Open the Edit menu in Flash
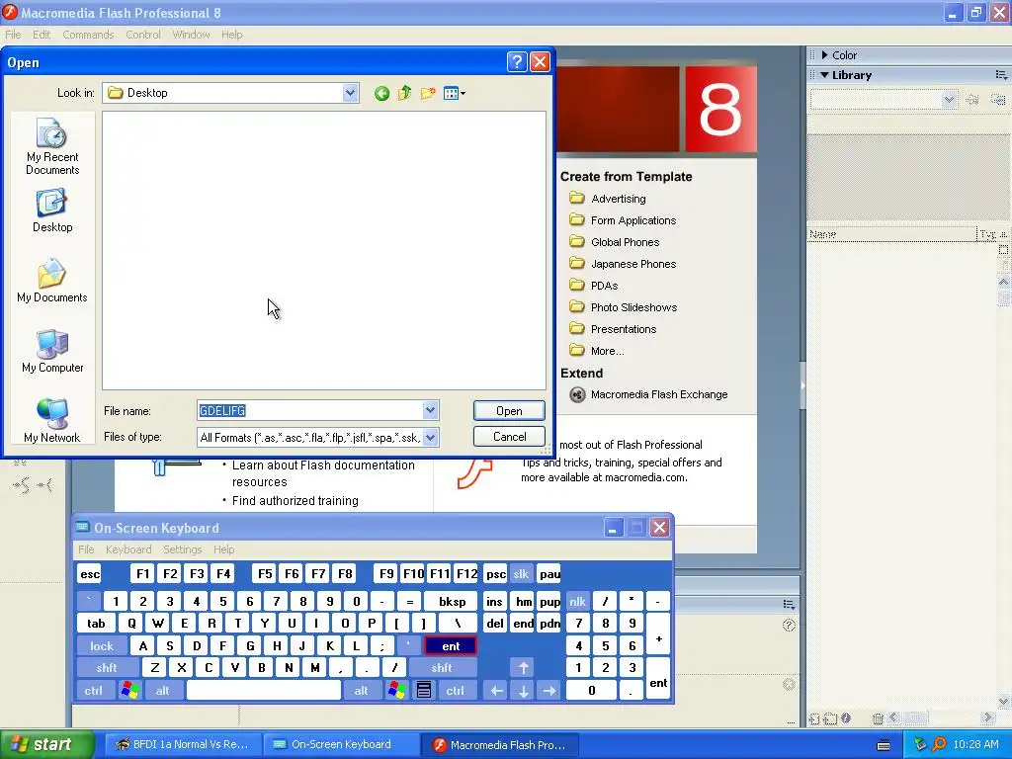Image resolution: width=1012 pixels, height=759 pixels. click(42, 35)
